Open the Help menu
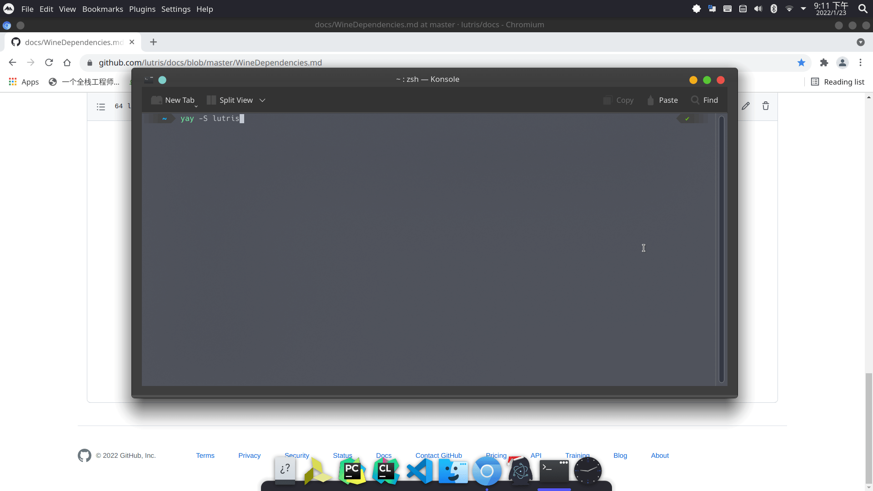Screen dimensions: 873x491 click(205, 9)
